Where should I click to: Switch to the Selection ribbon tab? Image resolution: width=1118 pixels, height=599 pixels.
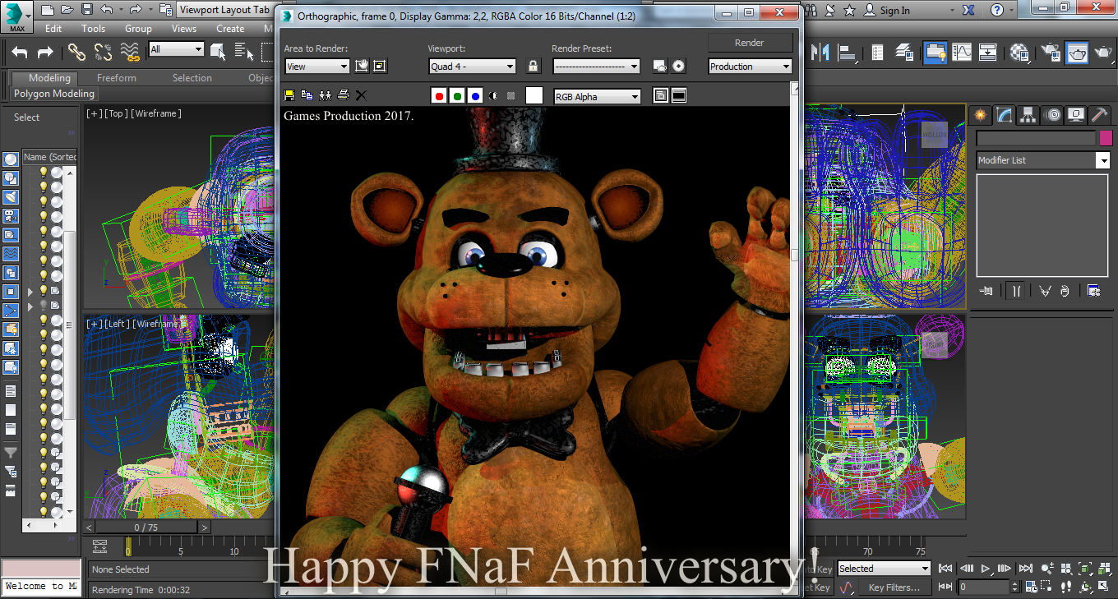192,78
